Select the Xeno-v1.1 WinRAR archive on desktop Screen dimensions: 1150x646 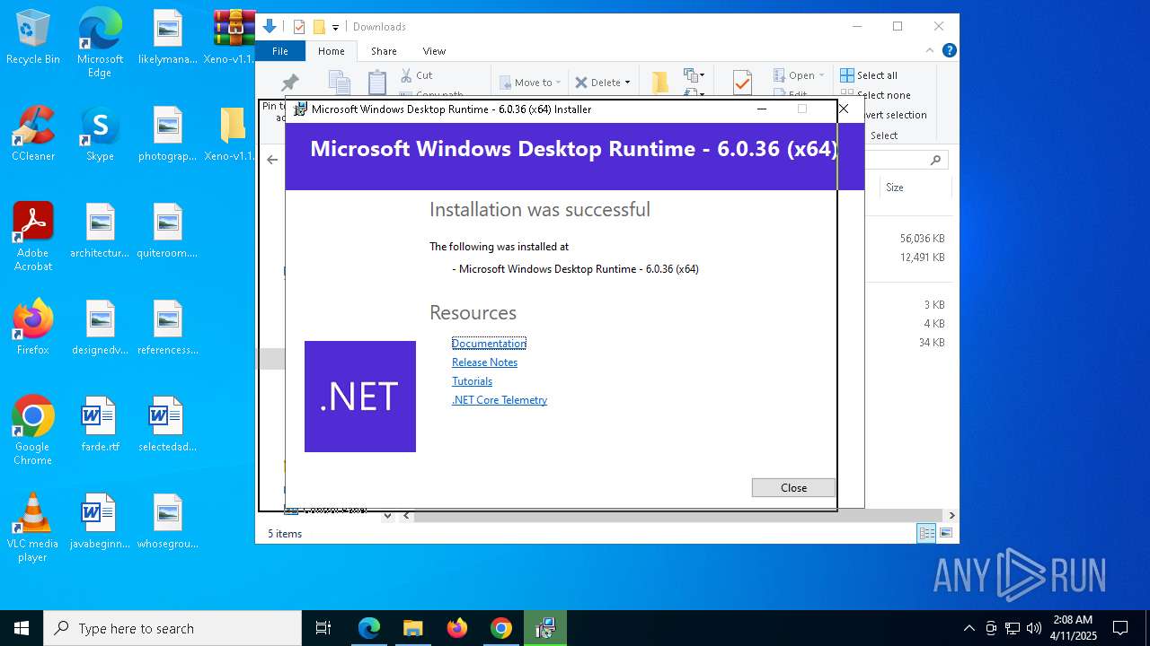click(233, 38)
